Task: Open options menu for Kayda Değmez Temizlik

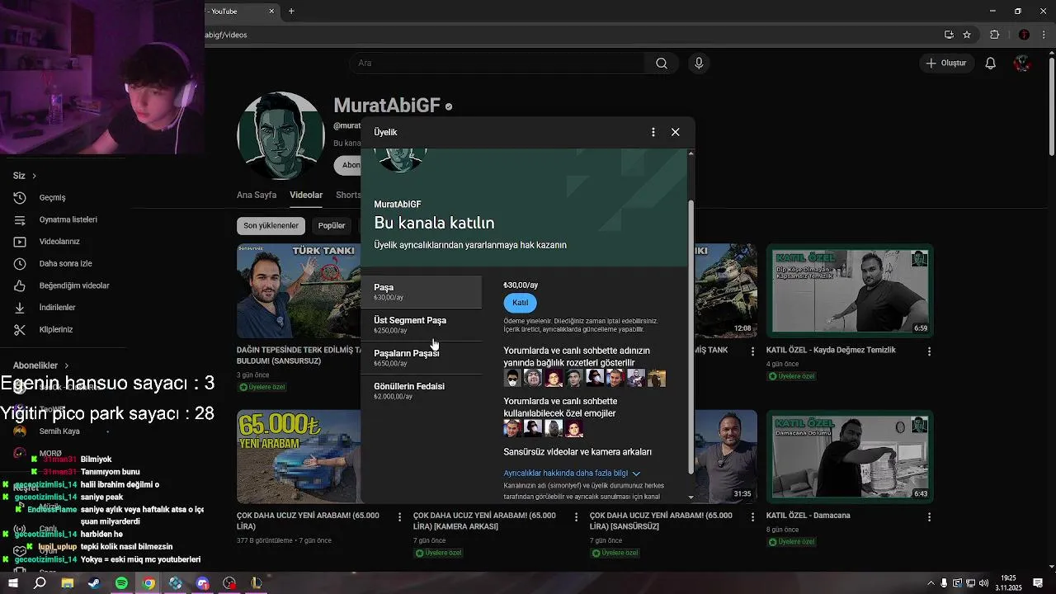Action: tap(929, 351)
